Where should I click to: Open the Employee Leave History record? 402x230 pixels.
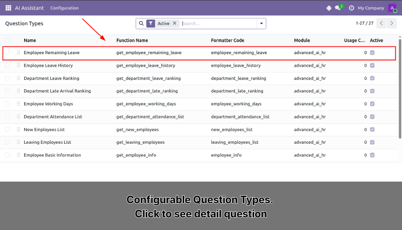pos(48,66)
